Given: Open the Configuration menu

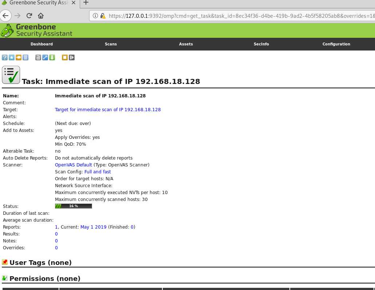Looking at the screenshot, I should 336,44.
